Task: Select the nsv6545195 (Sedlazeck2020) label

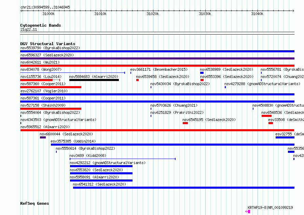Action: coord(209,120)
